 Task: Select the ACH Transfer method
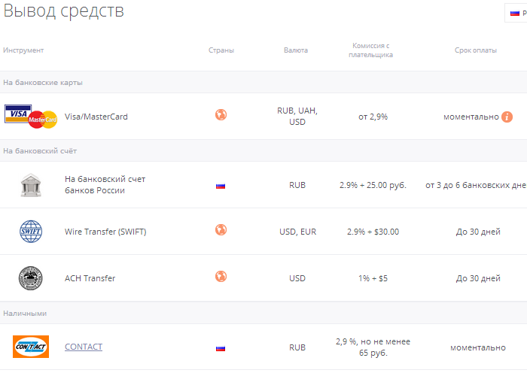coord(90,278)
